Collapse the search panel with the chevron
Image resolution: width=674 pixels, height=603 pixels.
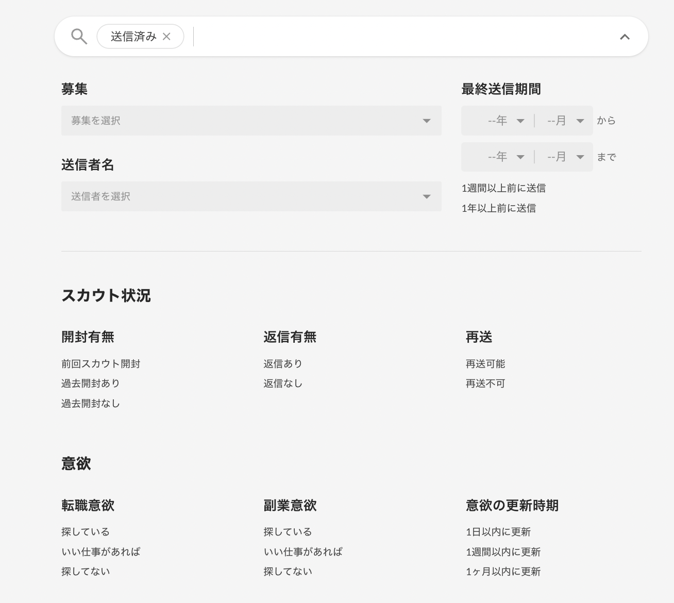coord(625,37)
